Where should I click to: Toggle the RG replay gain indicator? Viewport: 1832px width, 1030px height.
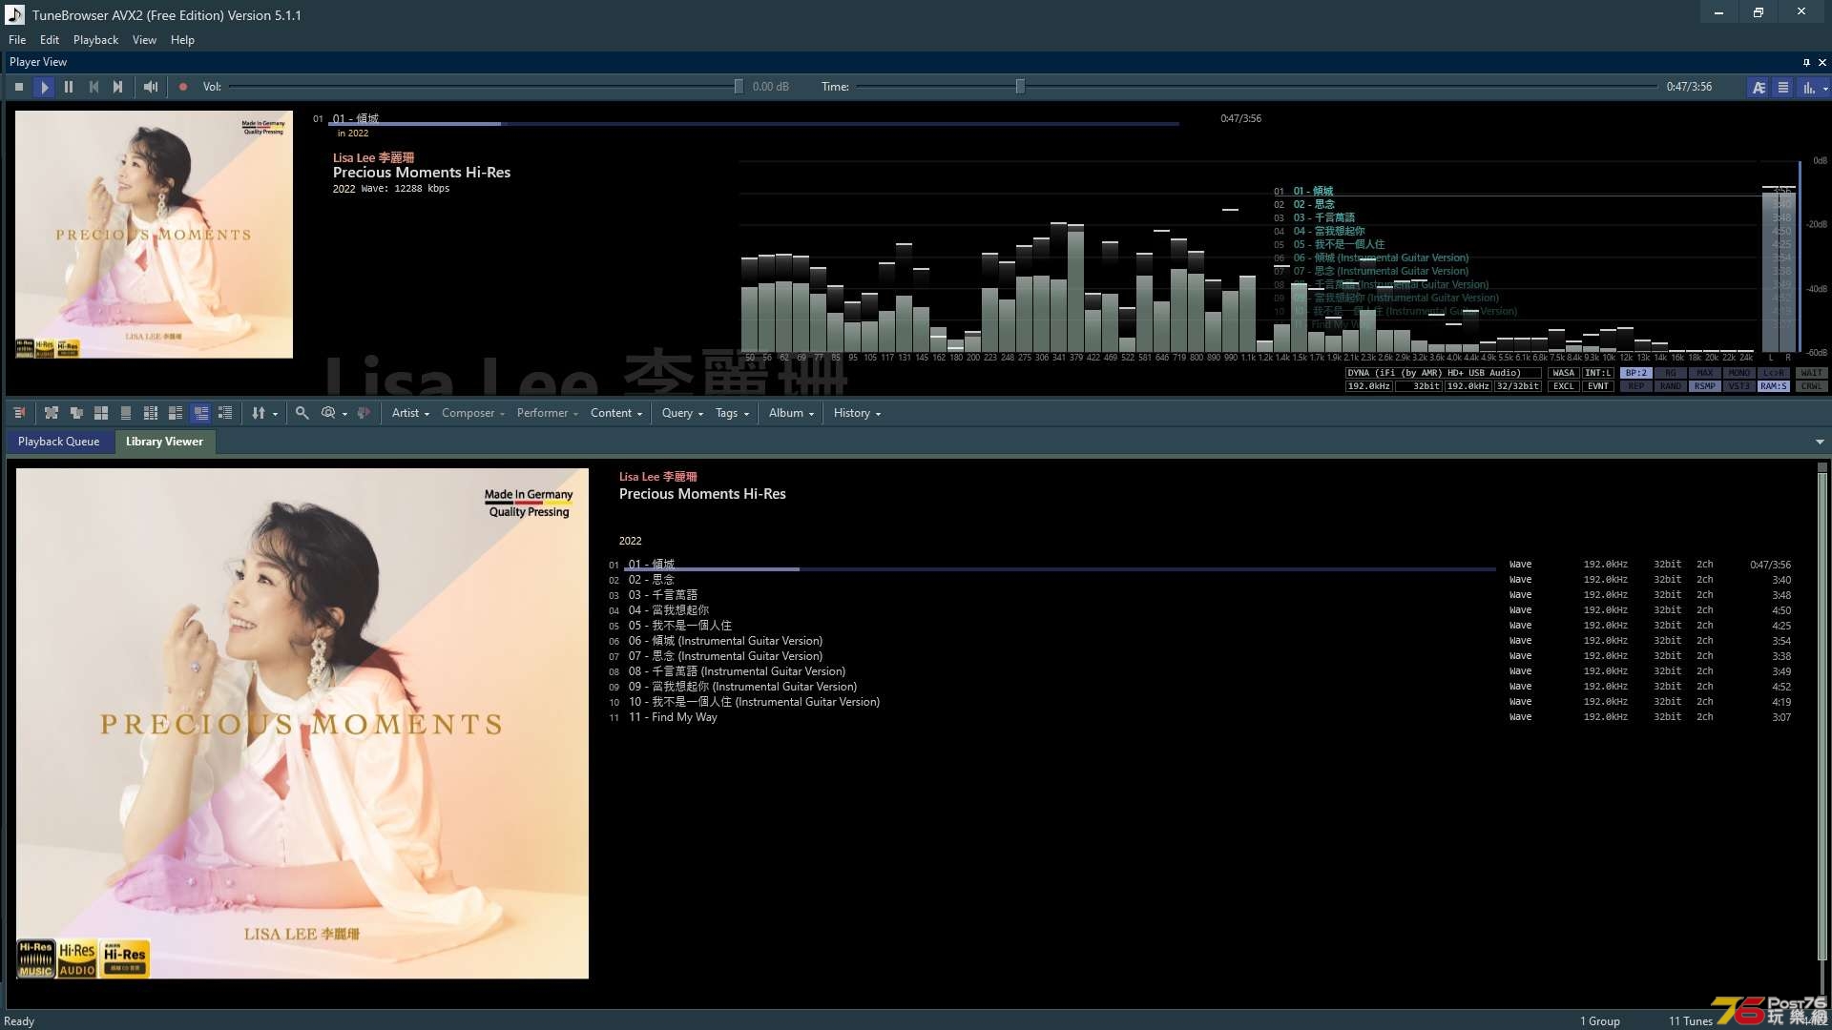pos(1671,373)
